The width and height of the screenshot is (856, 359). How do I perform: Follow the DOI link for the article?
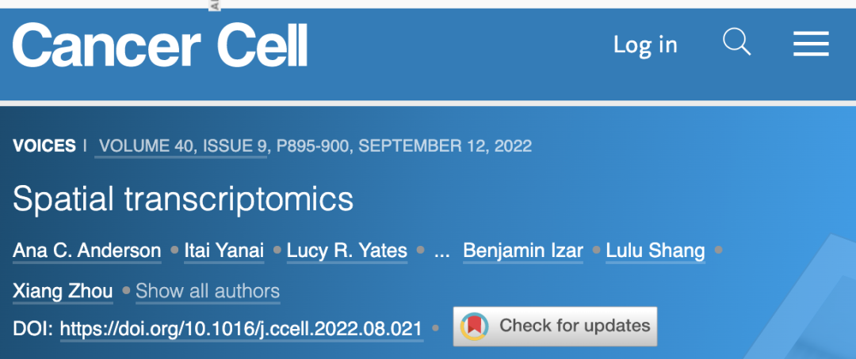click(x=241, y=328)
